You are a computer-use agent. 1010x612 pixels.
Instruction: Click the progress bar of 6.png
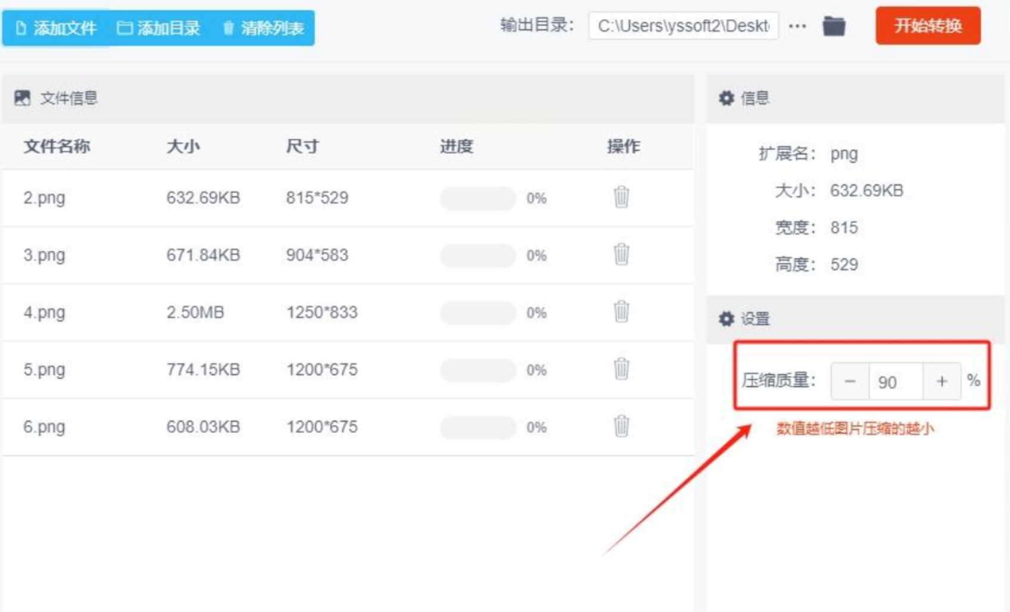(x=478, y=427)
